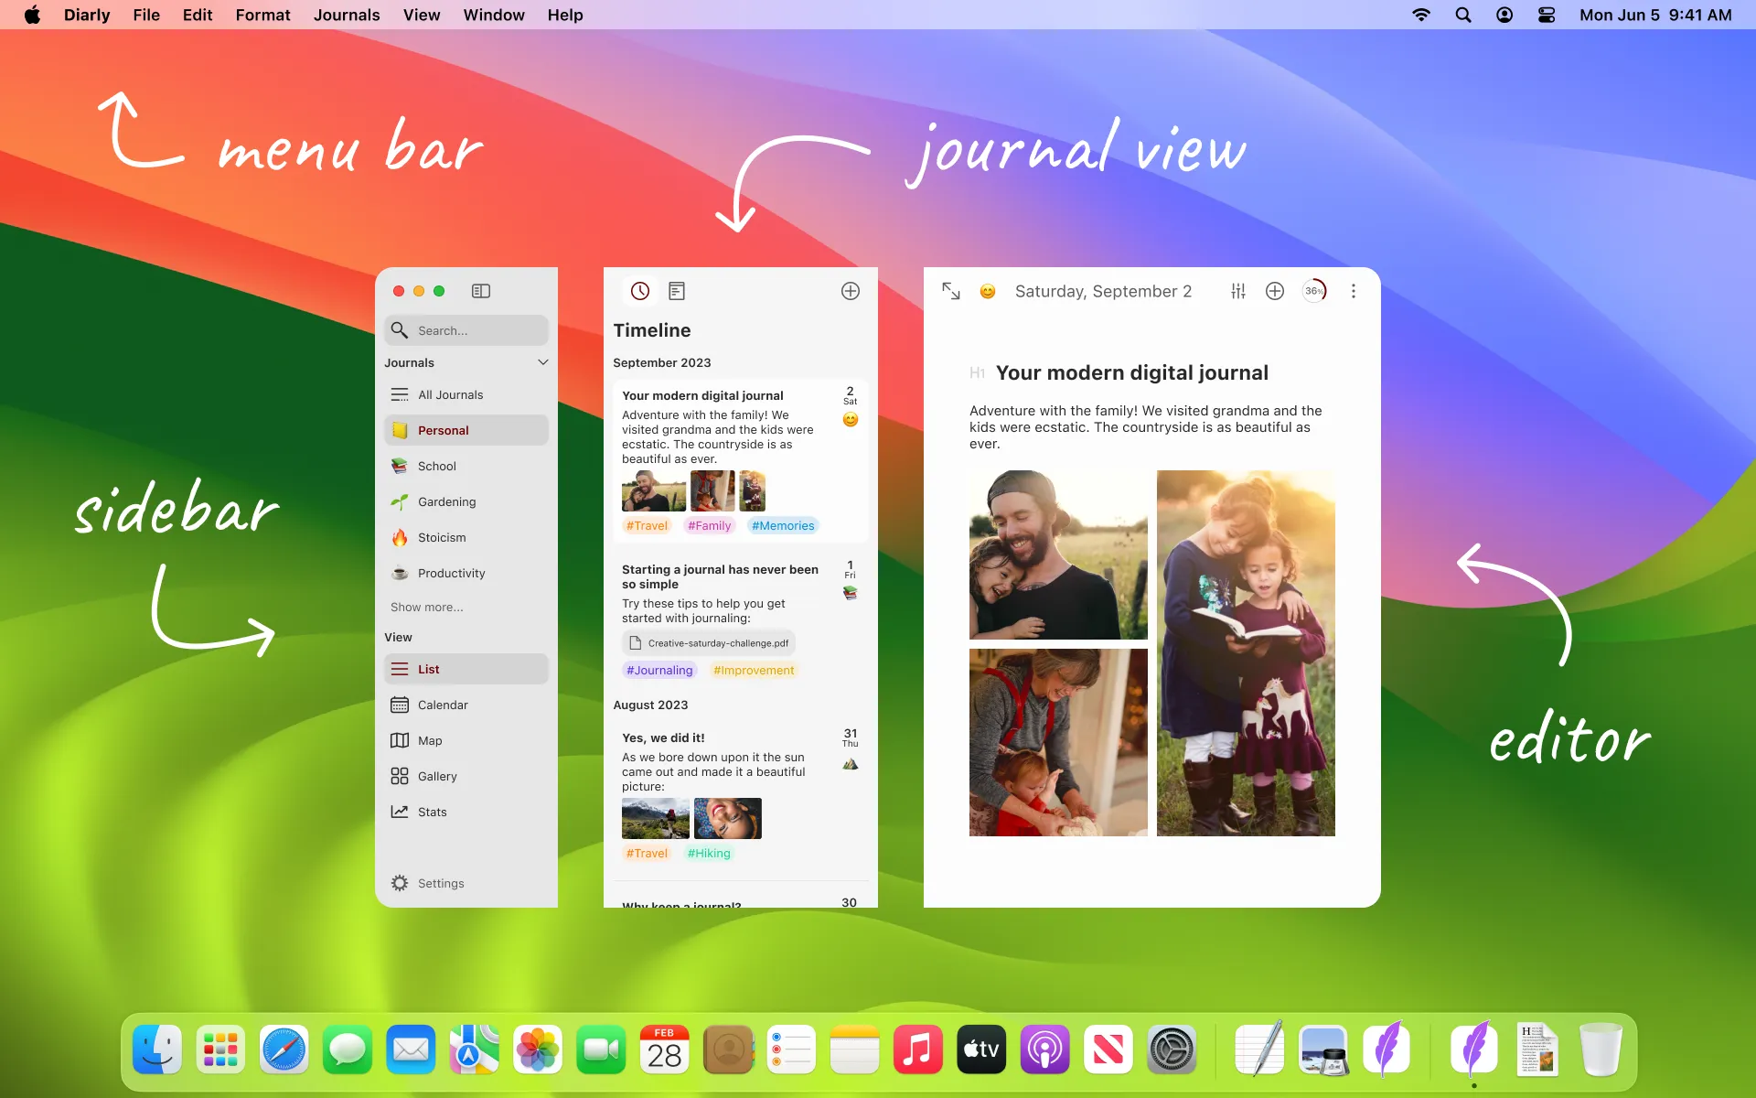Change the mood emoji in editor toolbar

coord(988,291)
